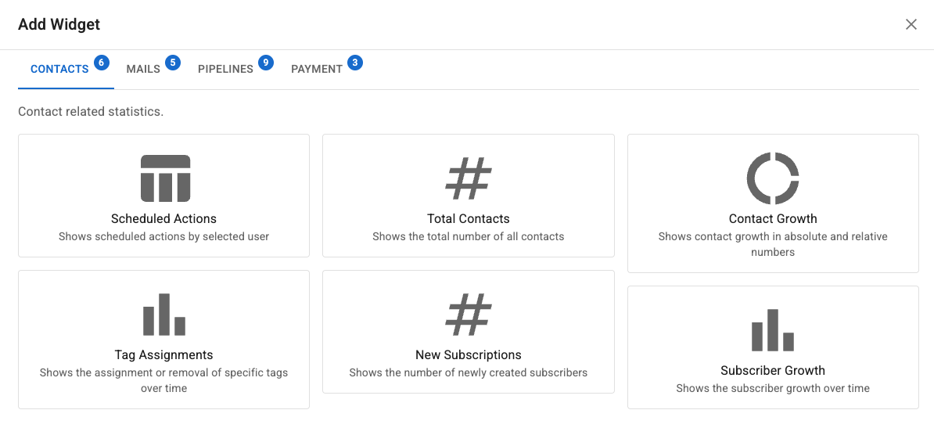Click the Pipelines count badge showing 9
This screenshot has height=428, width=934.
tap(266, 63)
